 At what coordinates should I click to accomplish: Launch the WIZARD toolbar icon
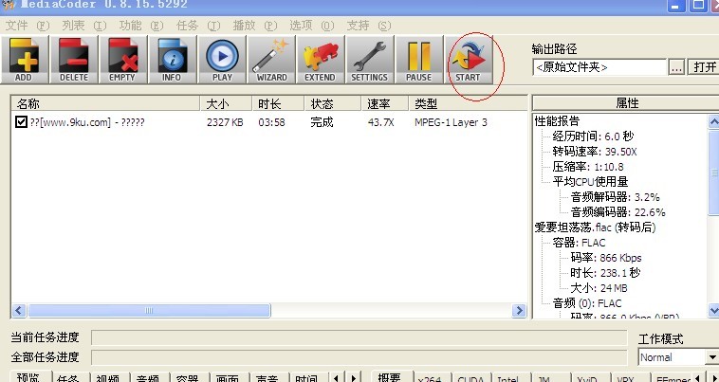pyautogui.click(x=271, y=60)
